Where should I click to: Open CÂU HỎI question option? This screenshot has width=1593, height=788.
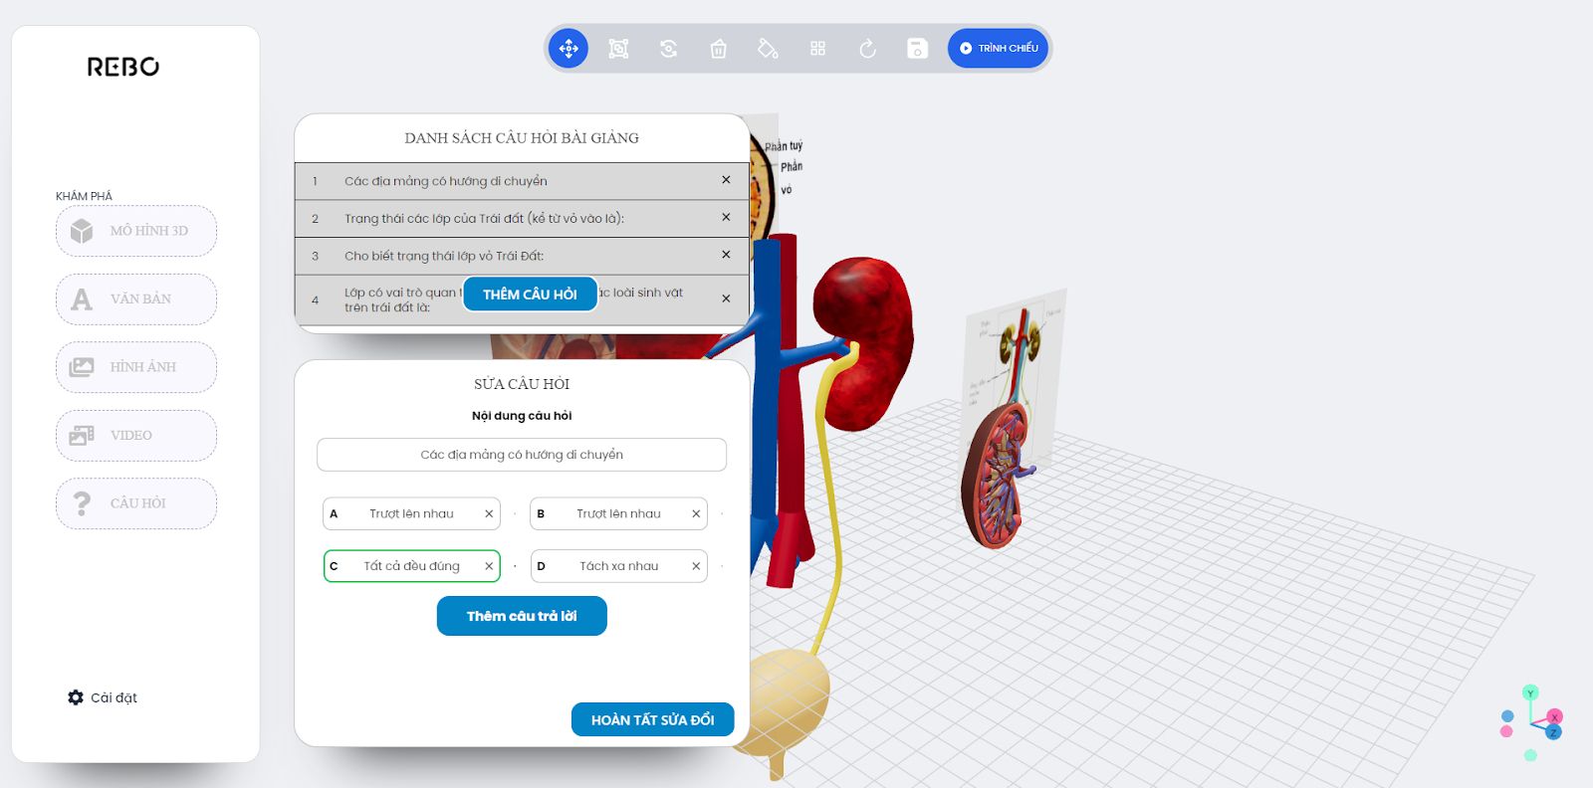[136, 503]
